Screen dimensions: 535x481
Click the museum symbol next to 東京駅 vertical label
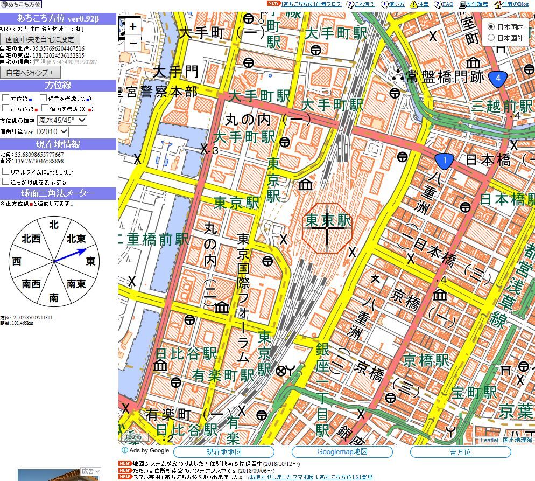pyautogui.click(x=305, y=185)
